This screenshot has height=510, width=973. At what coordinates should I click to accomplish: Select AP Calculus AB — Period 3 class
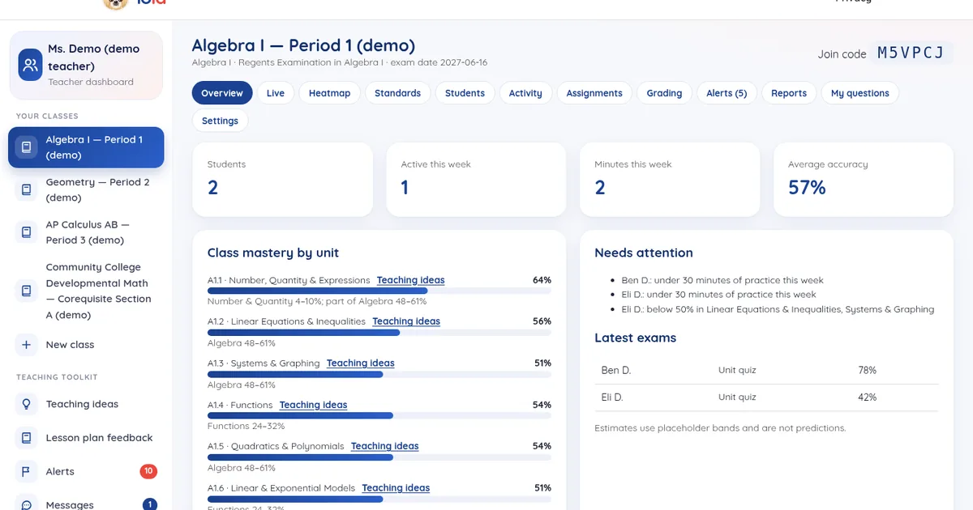(86, 232)
